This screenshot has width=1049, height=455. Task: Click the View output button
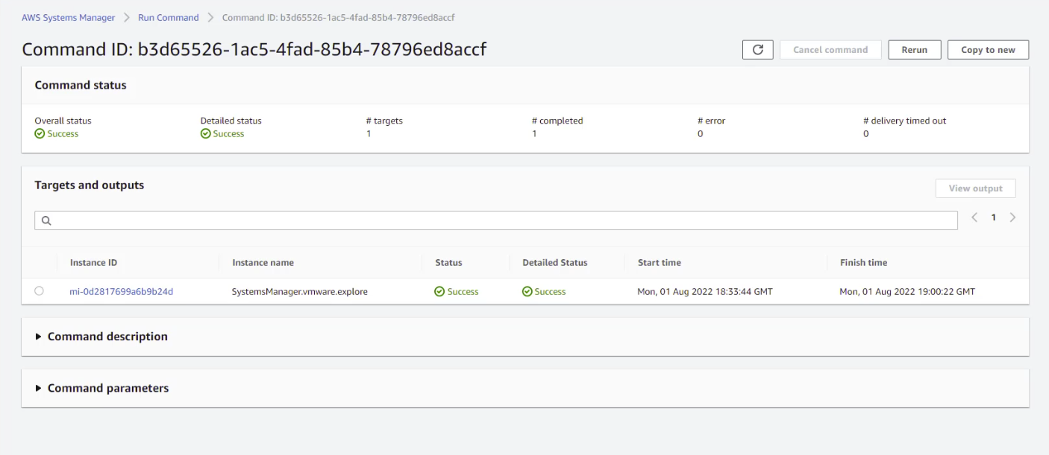(x=975, y=188)
